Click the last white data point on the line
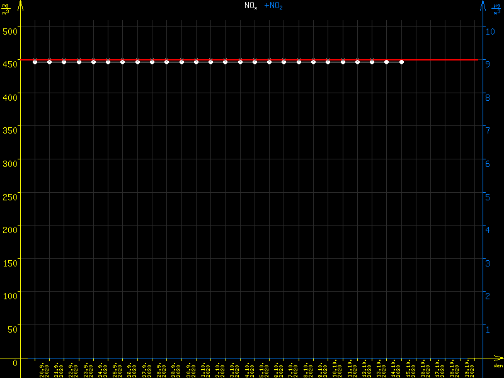Screen dimensions: 504x378 (x=401, y=62)
